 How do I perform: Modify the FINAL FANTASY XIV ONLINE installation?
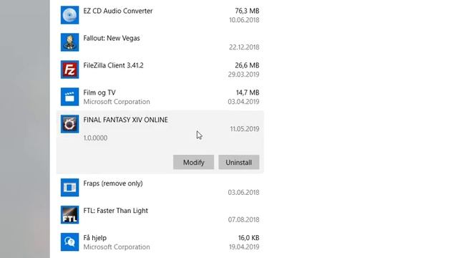(193, 162)
